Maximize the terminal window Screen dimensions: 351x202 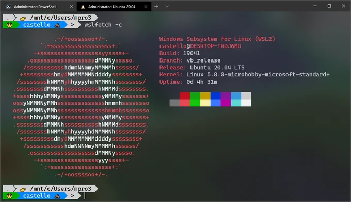329,6
